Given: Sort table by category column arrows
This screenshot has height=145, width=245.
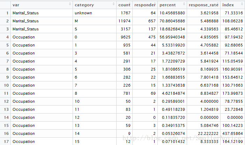Looking at the screenshot, I should point(113,4).
